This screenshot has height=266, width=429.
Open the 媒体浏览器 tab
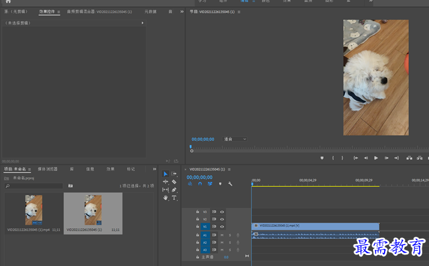coord(47,169)
